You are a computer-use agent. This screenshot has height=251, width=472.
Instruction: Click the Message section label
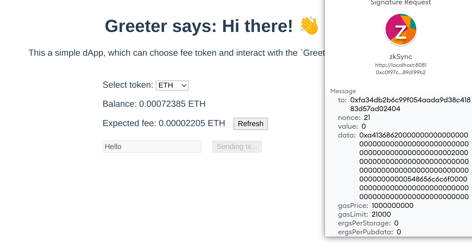[343, 91]
